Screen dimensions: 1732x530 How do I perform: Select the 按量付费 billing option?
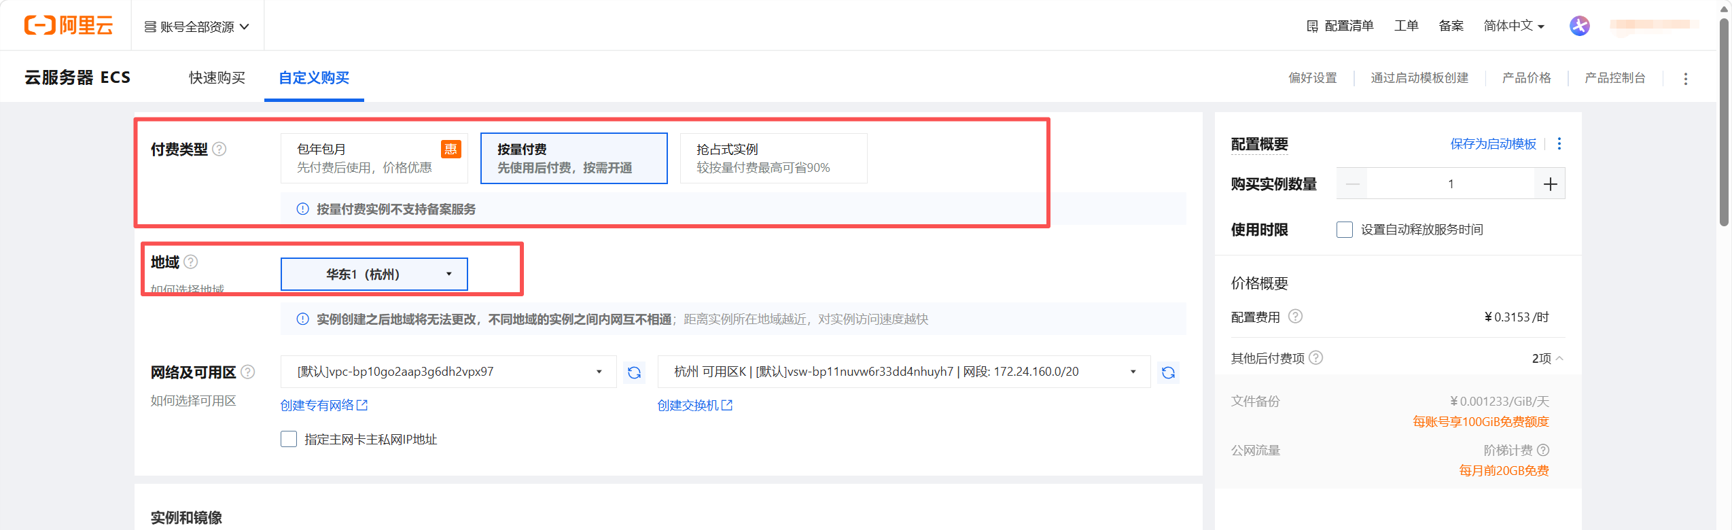pos(573,158)
